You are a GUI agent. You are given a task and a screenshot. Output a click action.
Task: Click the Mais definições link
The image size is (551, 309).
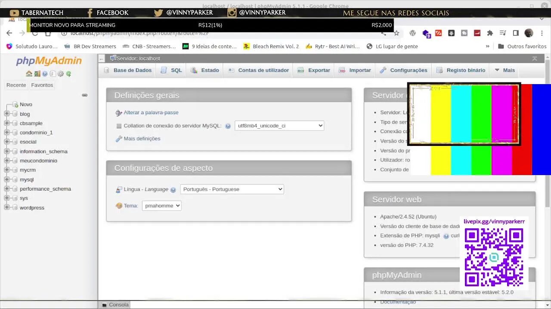pyautogui.click(x=142, y=139)
